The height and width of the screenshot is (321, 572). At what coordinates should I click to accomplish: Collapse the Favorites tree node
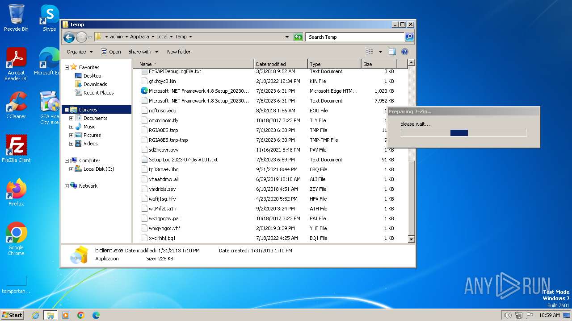click(67, 67)
